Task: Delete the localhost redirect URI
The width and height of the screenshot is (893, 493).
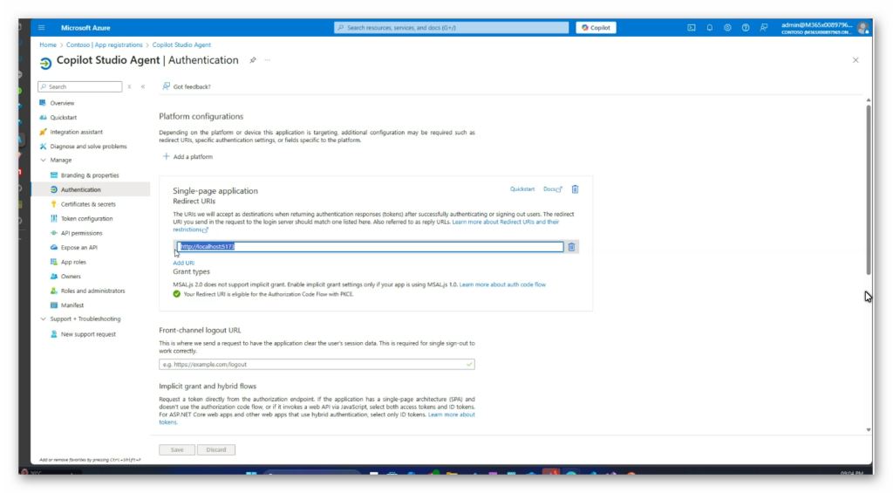Action: (x=571, y=247)
